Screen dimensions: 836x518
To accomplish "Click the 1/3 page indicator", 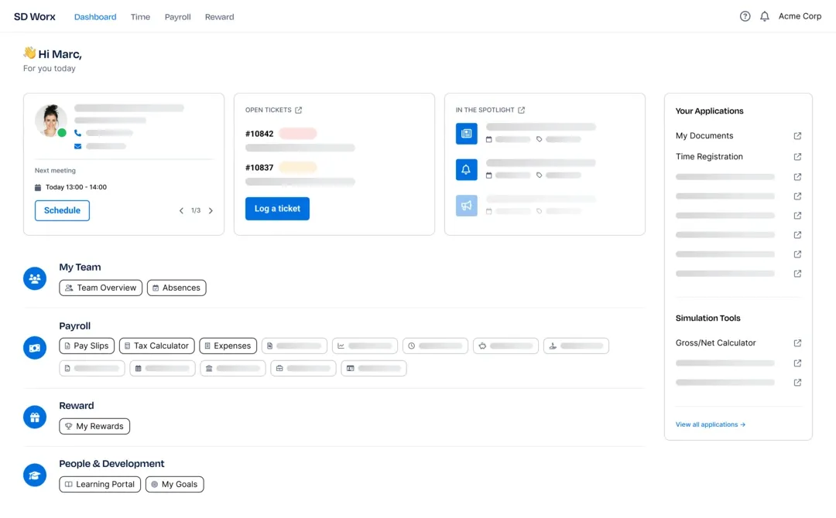I will pyautogui.click(x=196, y=211).
